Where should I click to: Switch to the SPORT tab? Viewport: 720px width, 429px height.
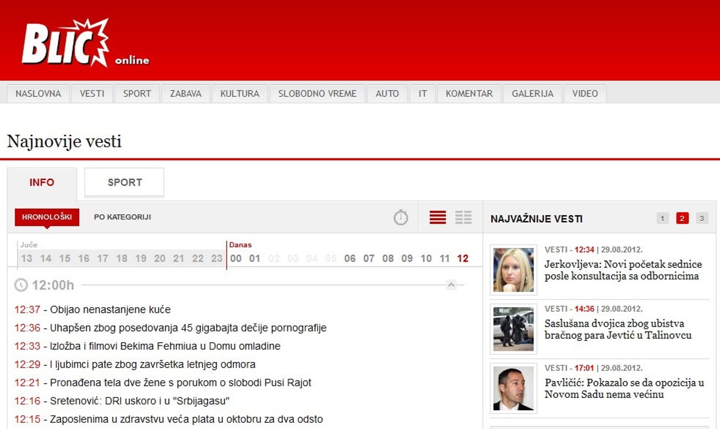pyautogui.click(x=124, y=182)
